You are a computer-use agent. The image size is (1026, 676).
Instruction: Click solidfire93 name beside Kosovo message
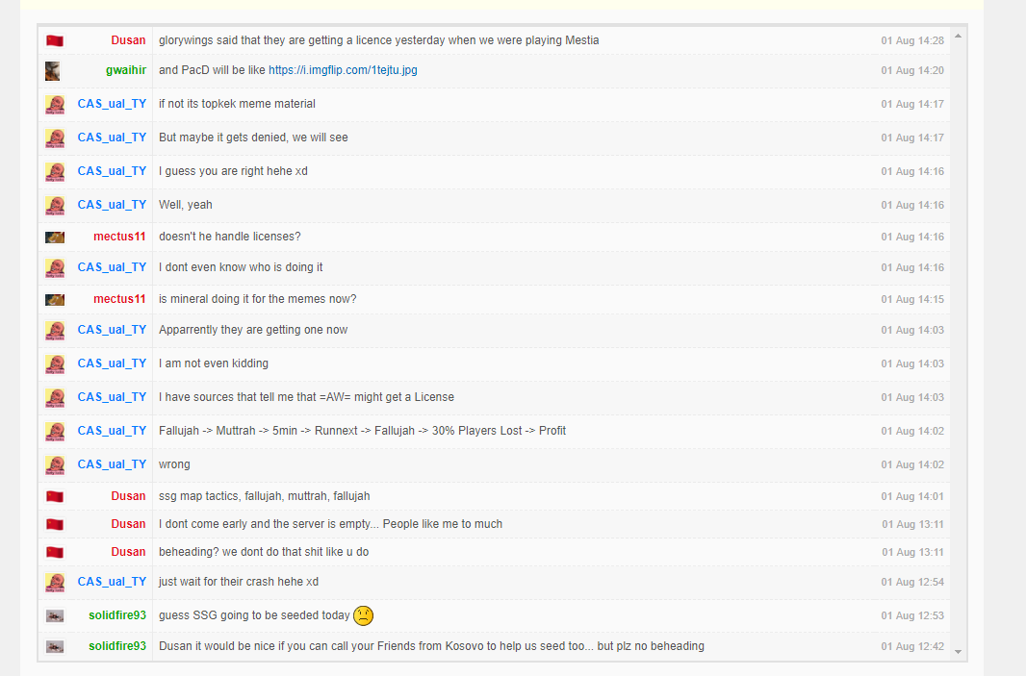click(x=117, y=646)
